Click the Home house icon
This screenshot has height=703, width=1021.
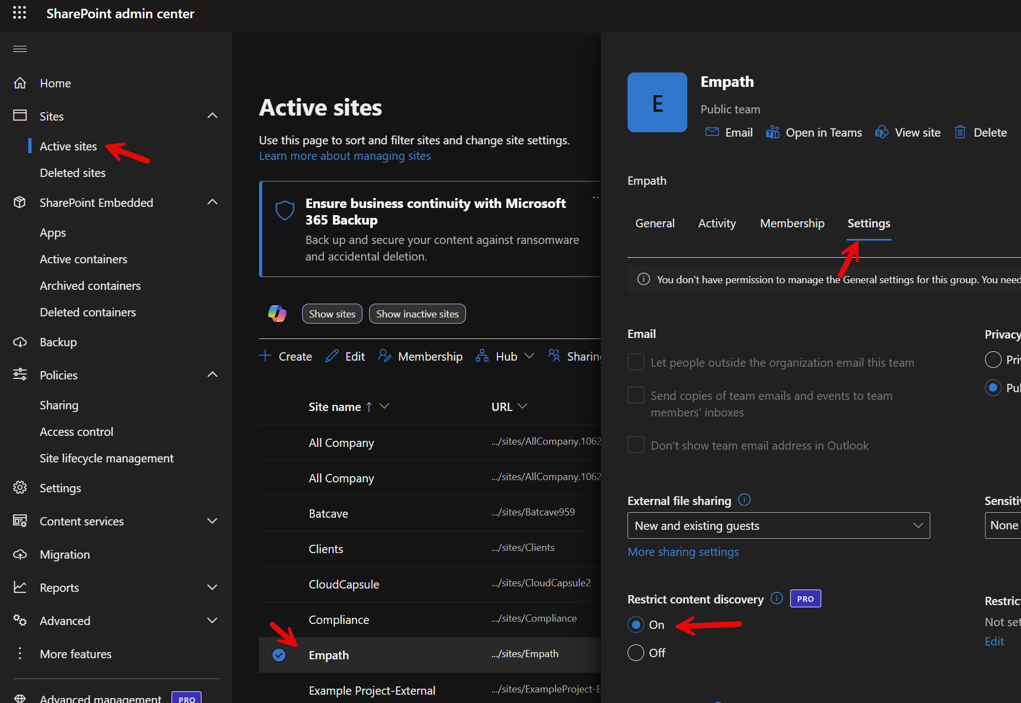[x=20, y=83]
